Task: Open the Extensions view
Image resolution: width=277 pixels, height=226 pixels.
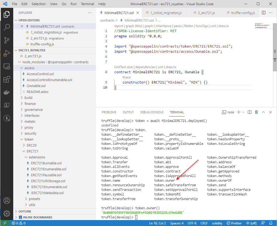Action: click(x=6, y=79)
